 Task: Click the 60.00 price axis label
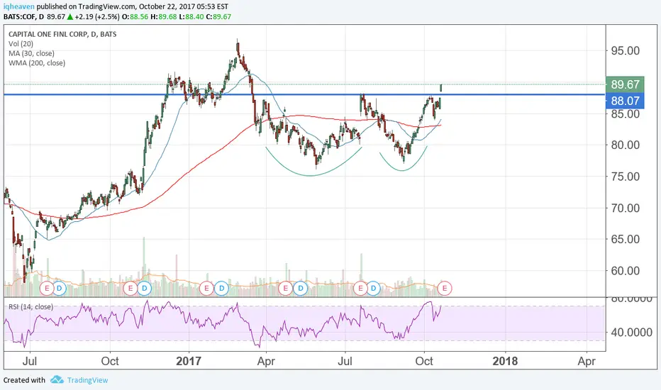pyautogui.click(x=625, y=271)
